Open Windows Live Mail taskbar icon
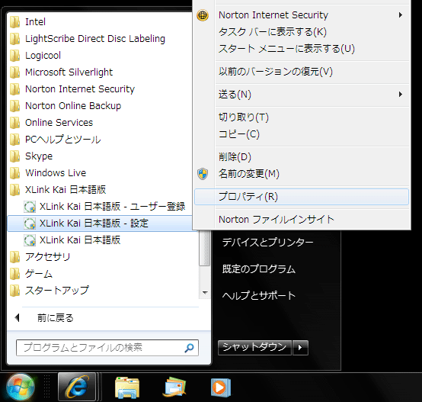The image size is (422, 402). (174, 387)
